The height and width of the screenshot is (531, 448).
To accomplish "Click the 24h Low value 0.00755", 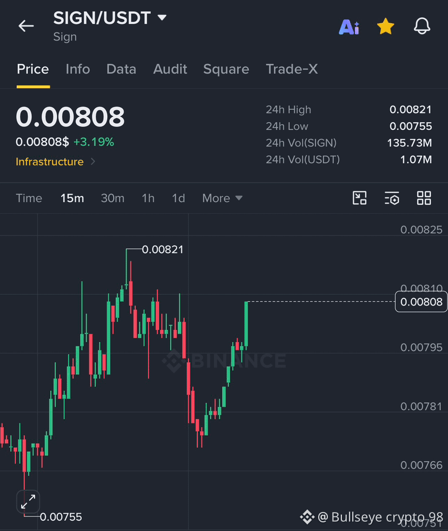I will click(411, 127).
